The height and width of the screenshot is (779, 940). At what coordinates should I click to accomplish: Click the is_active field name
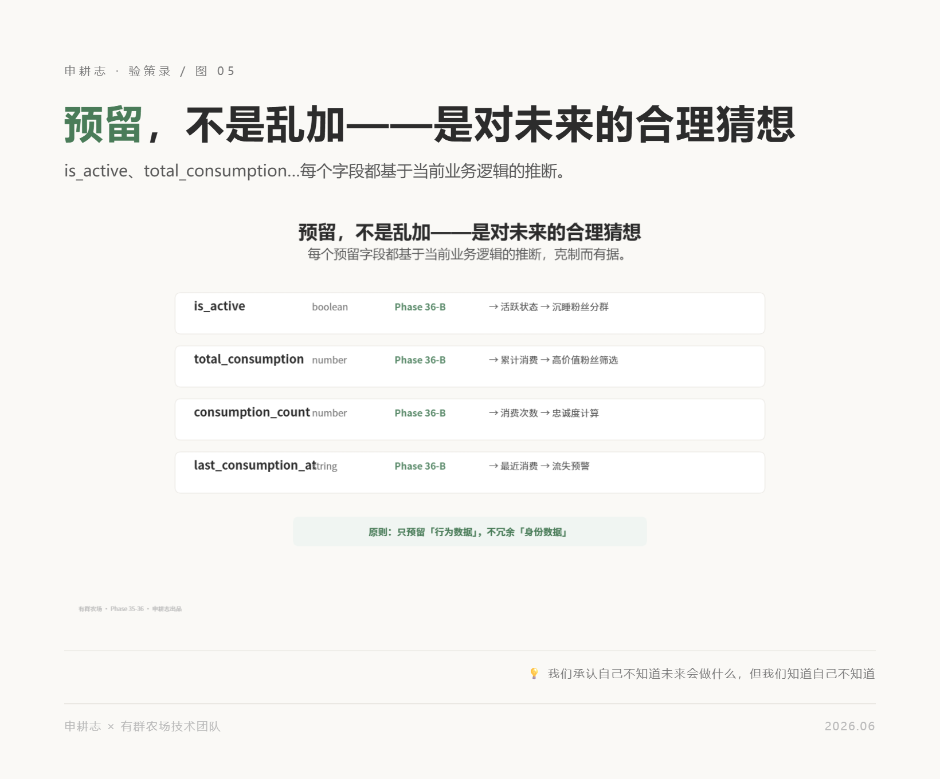(220, 306)
